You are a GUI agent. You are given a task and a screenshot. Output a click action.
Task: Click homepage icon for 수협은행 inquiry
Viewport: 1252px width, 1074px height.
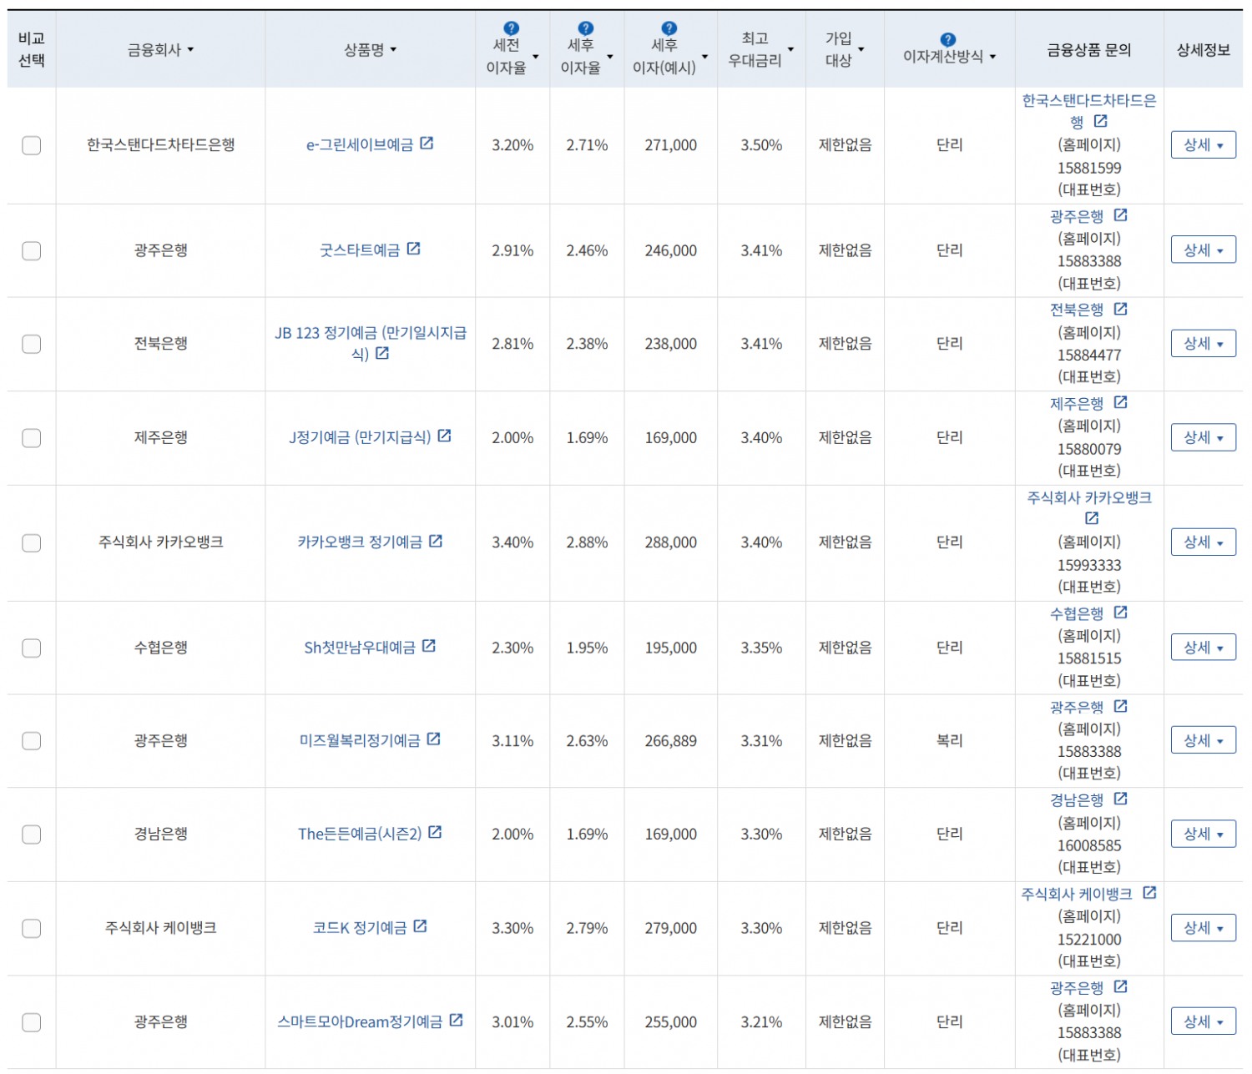pos(1121,613)
